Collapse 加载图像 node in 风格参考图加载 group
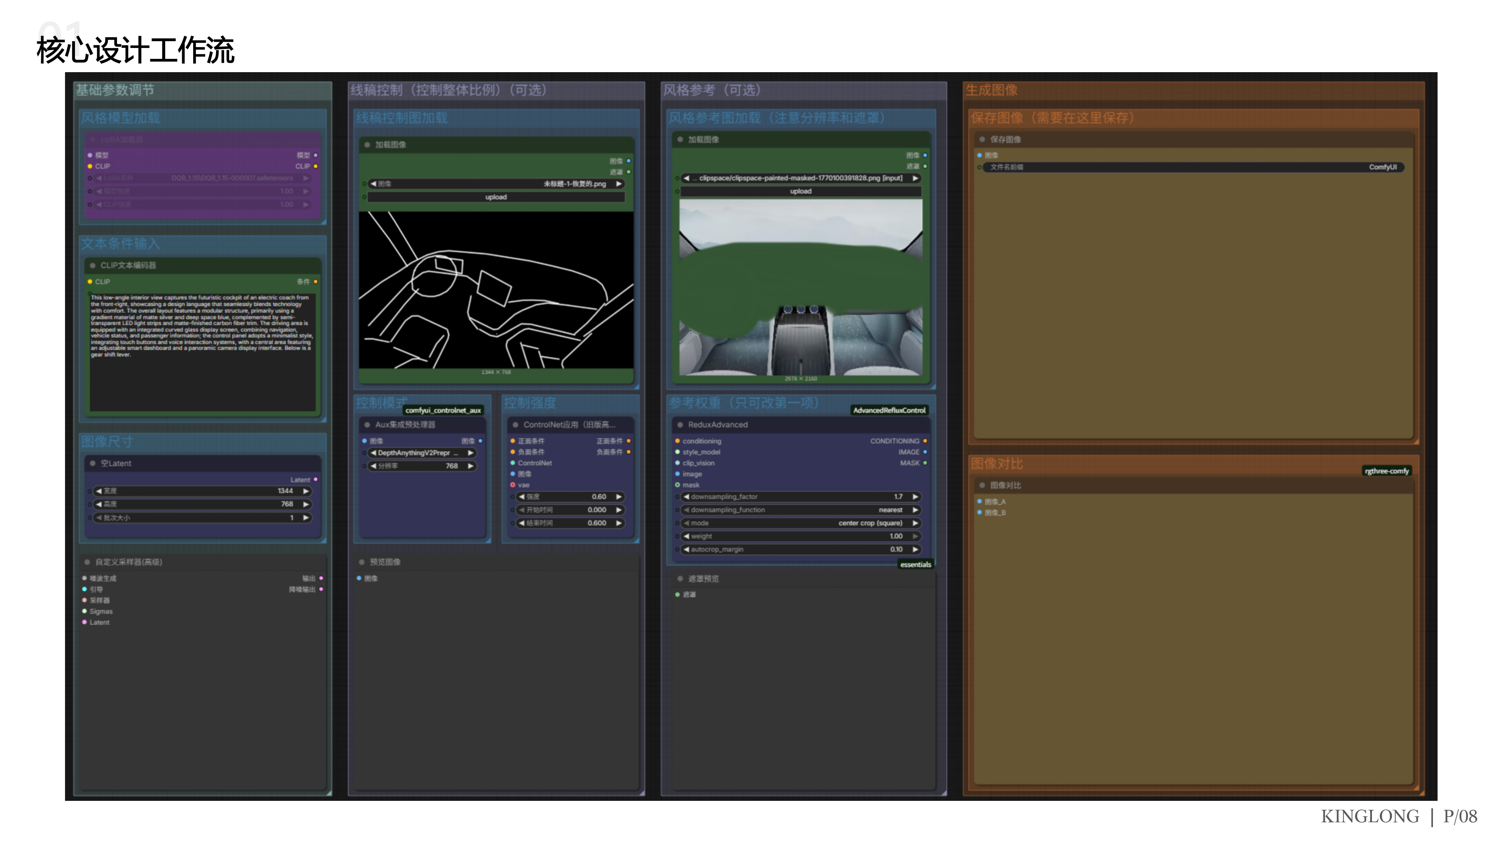 pos(680,140)
